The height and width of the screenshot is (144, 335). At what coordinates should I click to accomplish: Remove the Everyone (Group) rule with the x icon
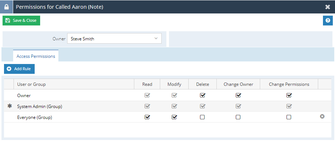click(322, 116)
